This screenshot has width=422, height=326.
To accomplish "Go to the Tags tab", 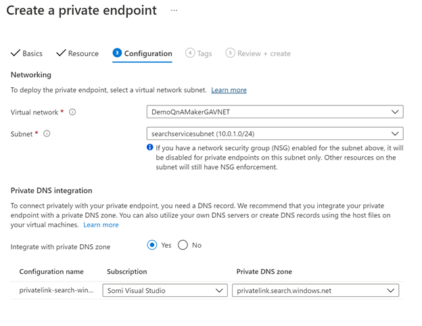I will pos(204,53).
